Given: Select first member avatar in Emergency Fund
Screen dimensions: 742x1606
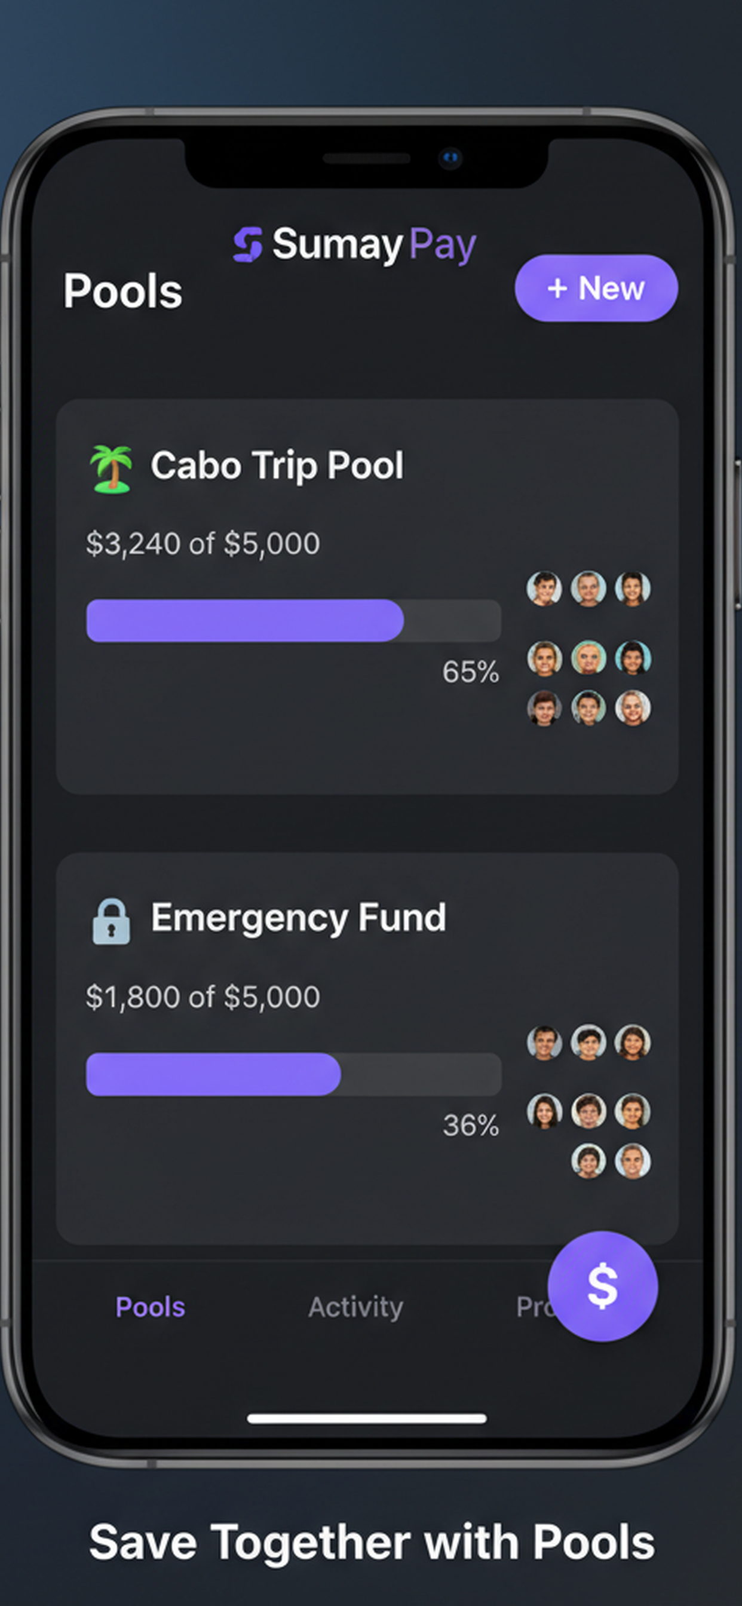Looking at the screenshot, I should click(x=544, y=1043).
